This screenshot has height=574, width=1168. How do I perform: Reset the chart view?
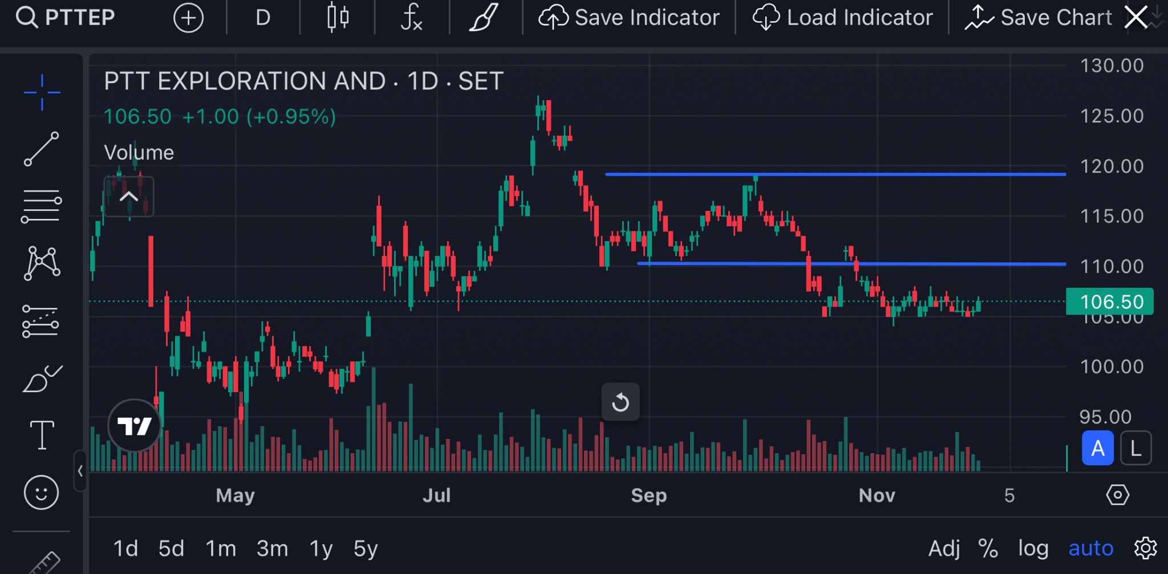[x=620, y=402]
